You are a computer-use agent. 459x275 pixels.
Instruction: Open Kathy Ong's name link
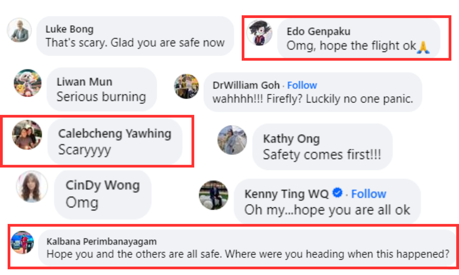point(291,139)
